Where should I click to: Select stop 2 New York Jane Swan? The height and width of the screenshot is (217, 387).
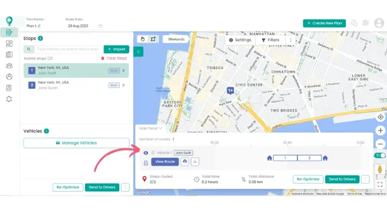pyautogui.click(x=76, y=85)
